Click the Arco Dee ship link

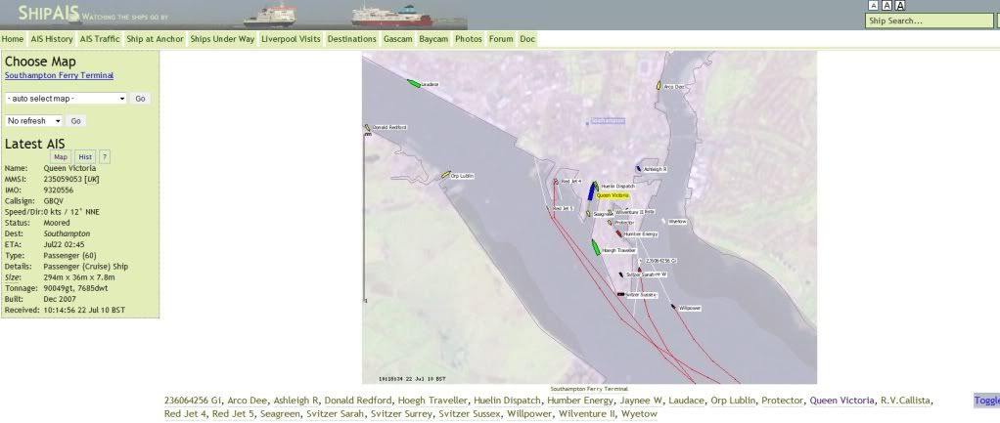click(248, 401)
